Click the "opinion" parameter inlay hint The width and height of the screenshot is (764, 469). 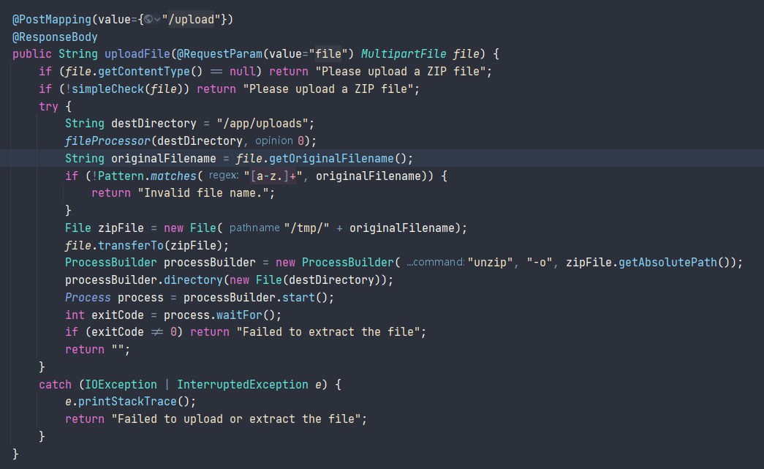[274, 141]
